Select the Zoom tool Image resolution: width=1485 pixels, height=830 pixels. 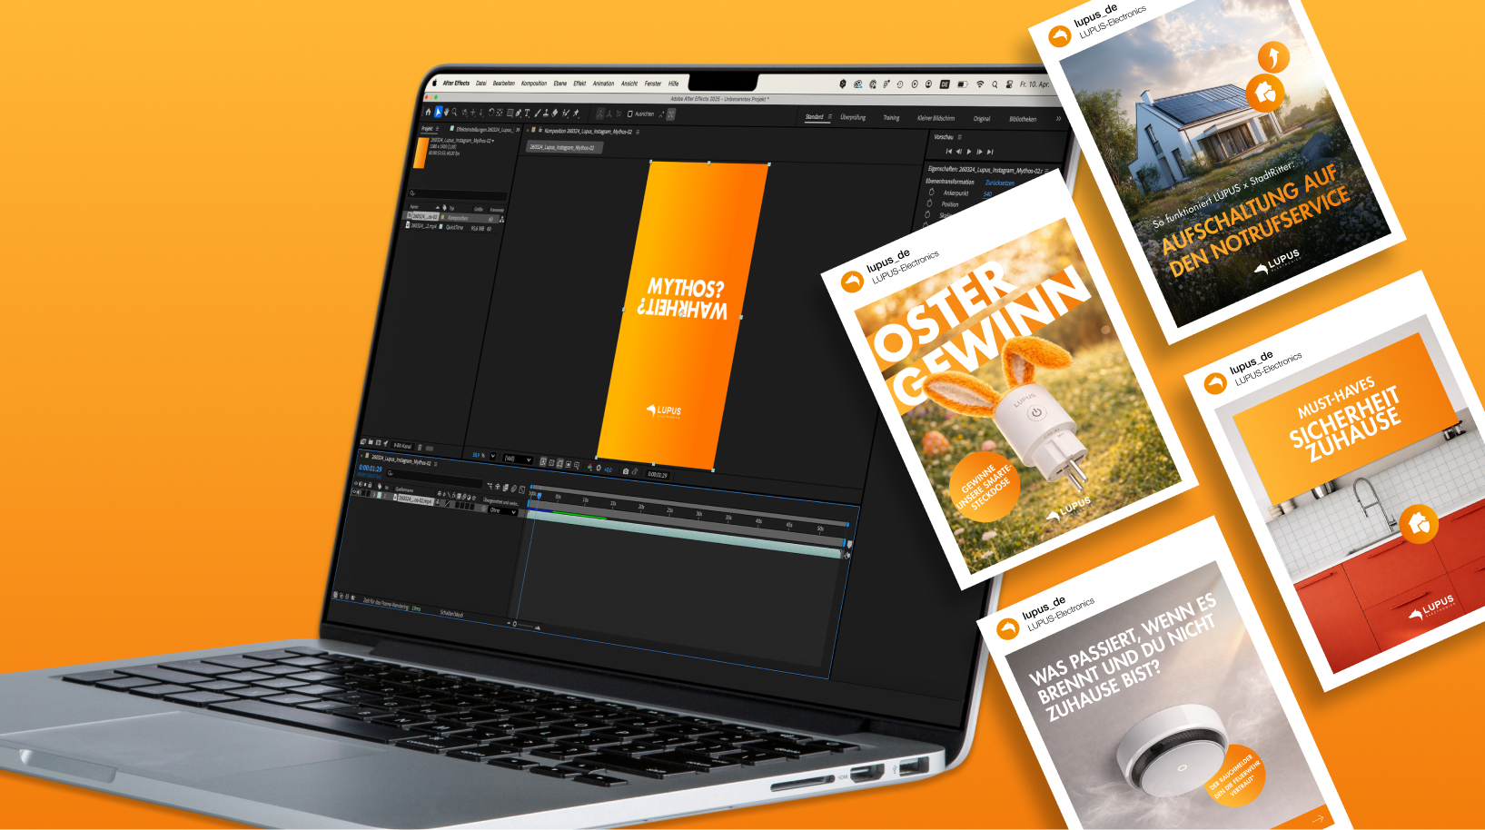(454, 114)
